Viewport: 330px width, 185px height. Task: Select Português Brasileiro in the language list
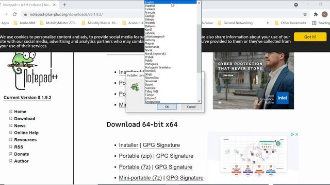171,67
